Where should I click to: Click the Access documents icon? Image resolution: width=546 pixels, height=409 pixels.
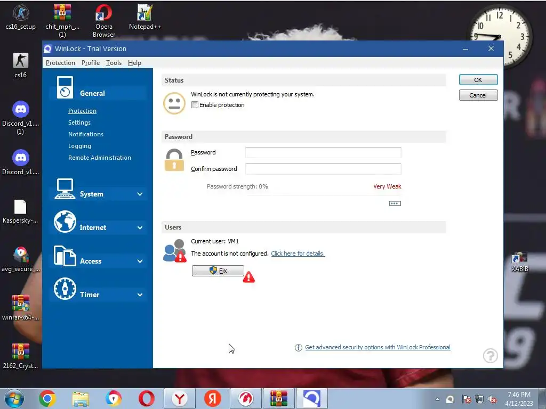point(65,256)
